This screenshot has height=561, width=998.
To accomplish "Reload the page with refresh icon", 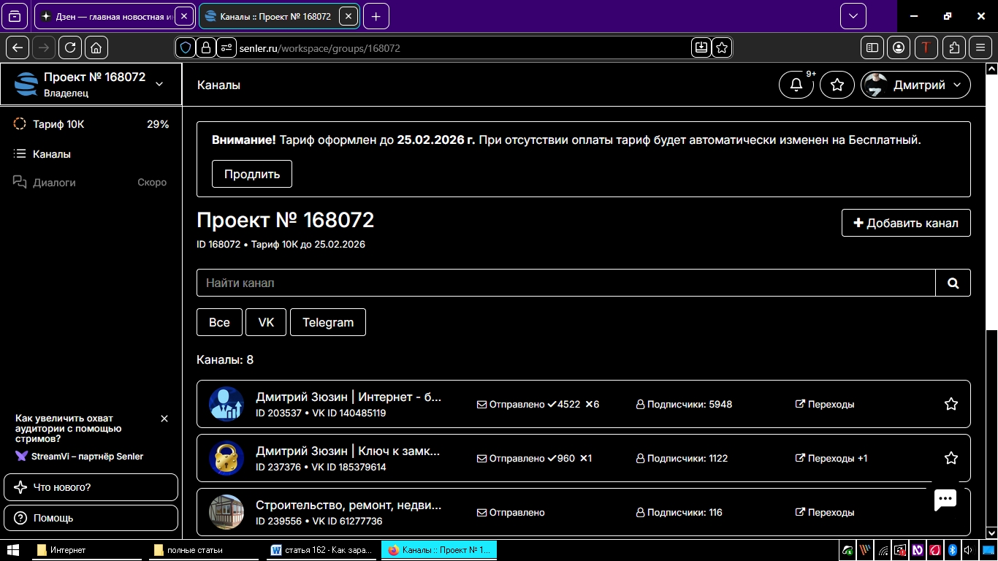I will pyautogui.click(x=70, y=47).
